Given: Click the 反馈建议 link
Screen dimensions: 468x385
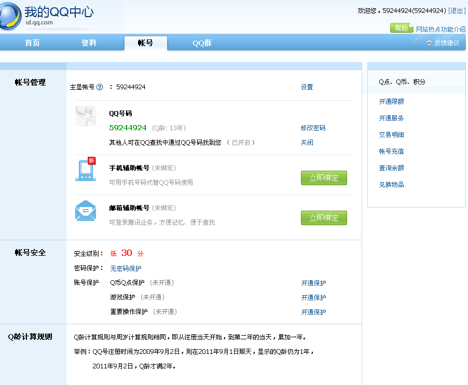Looking at the screenshot, I should pos(447,43).
